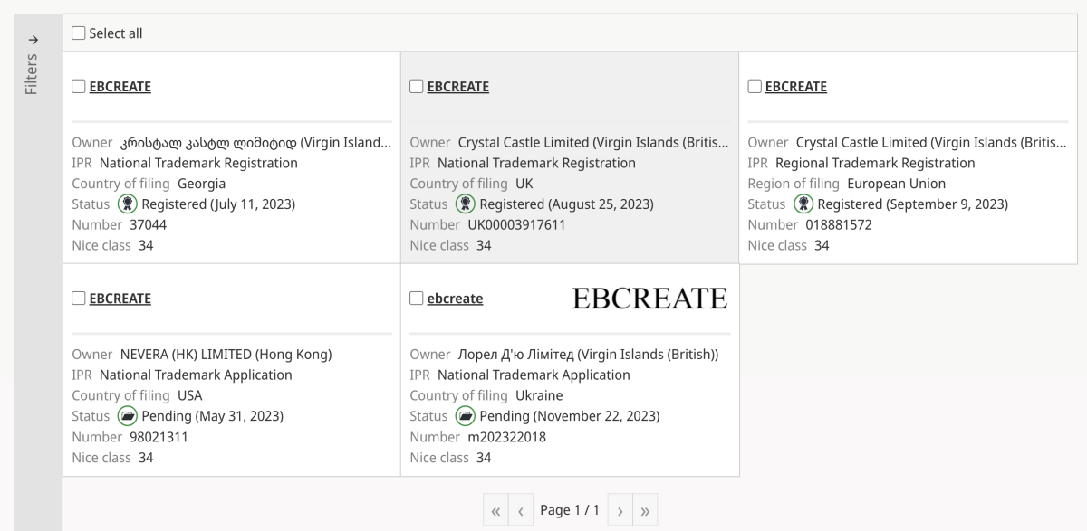1087x531 pixels.
Task: Click status text 'Pending (May 31, 2023)'
Action: [213, 416]
